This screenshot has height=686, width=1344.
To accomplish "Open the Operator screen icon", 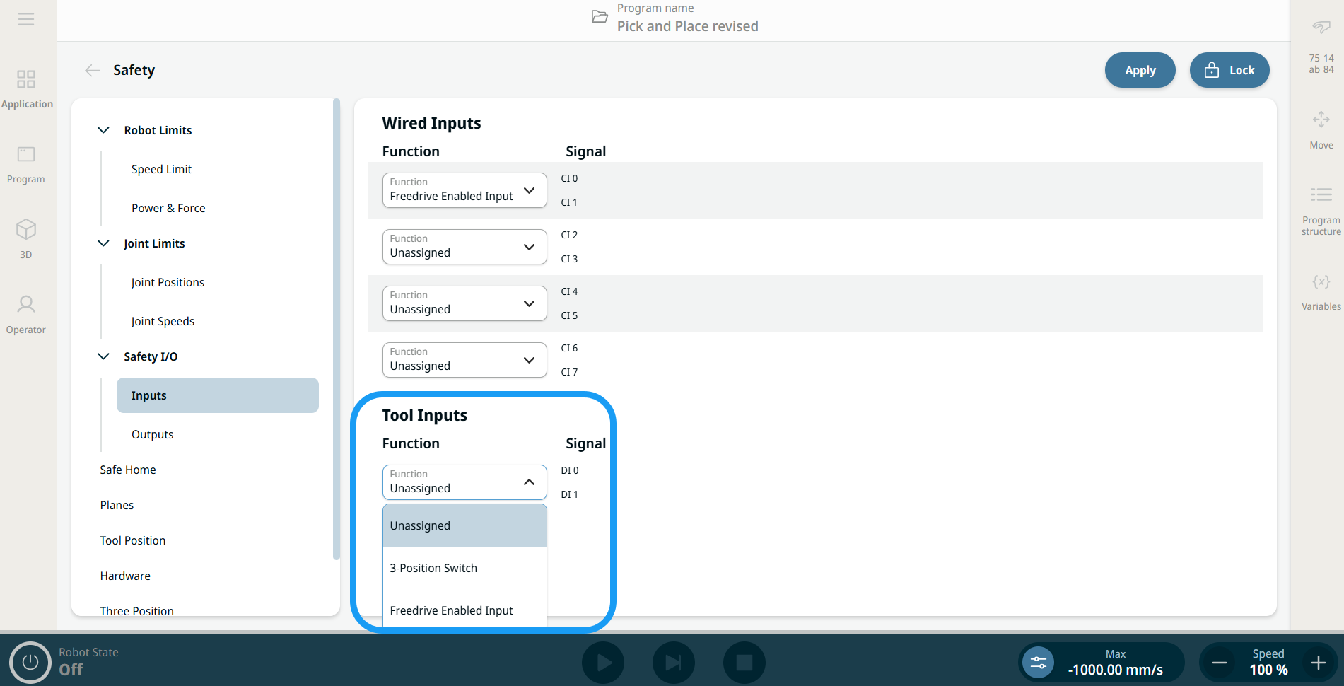I will tap(26, 305).
